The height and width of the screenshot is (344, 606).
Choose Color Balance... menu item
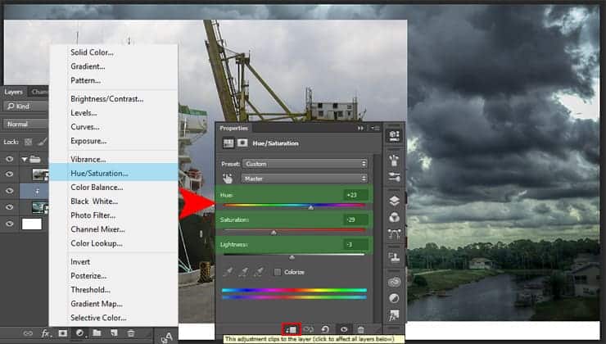97,187
